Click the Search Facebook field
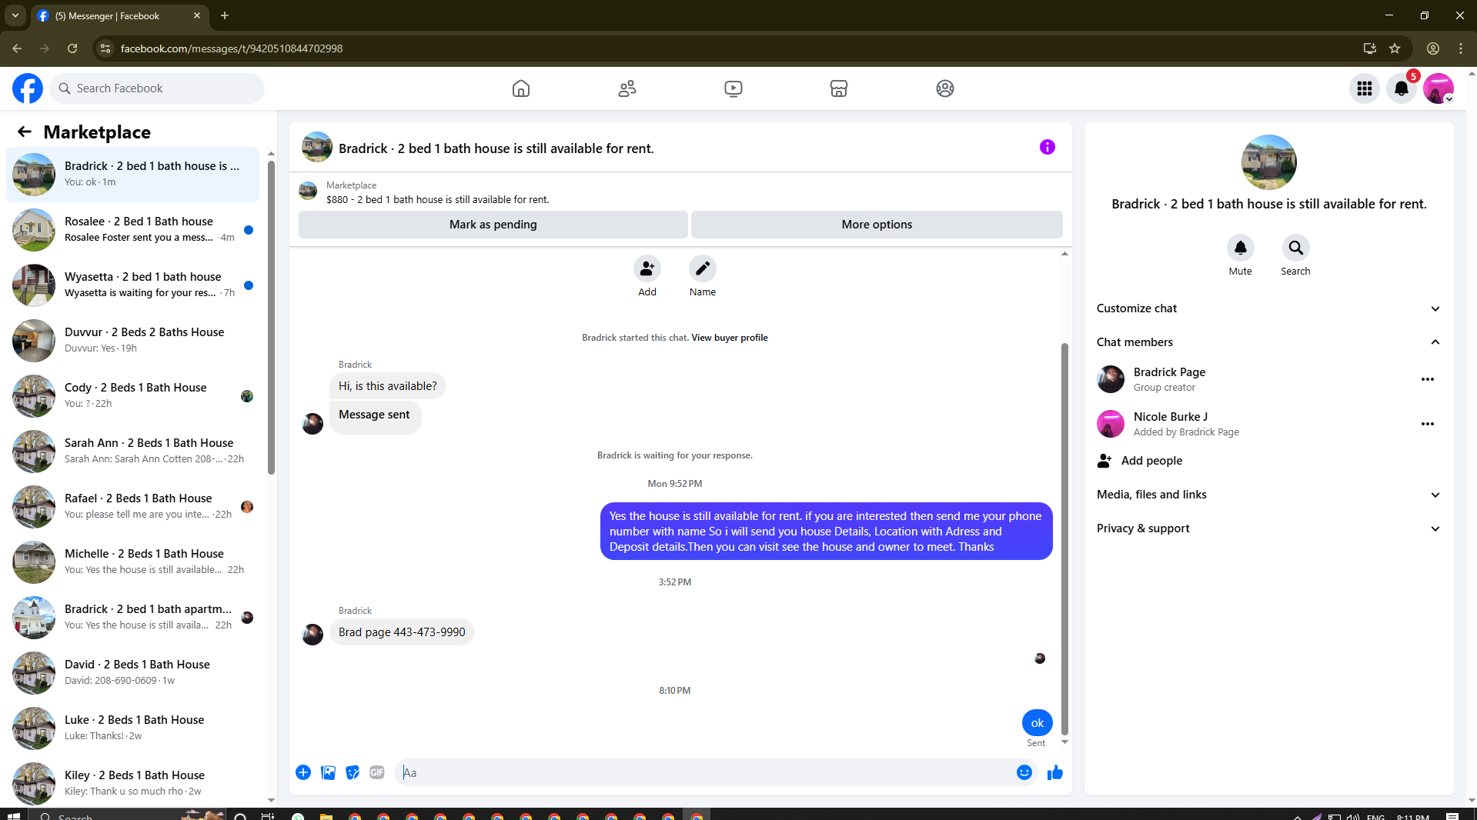 tap(157, 88)
